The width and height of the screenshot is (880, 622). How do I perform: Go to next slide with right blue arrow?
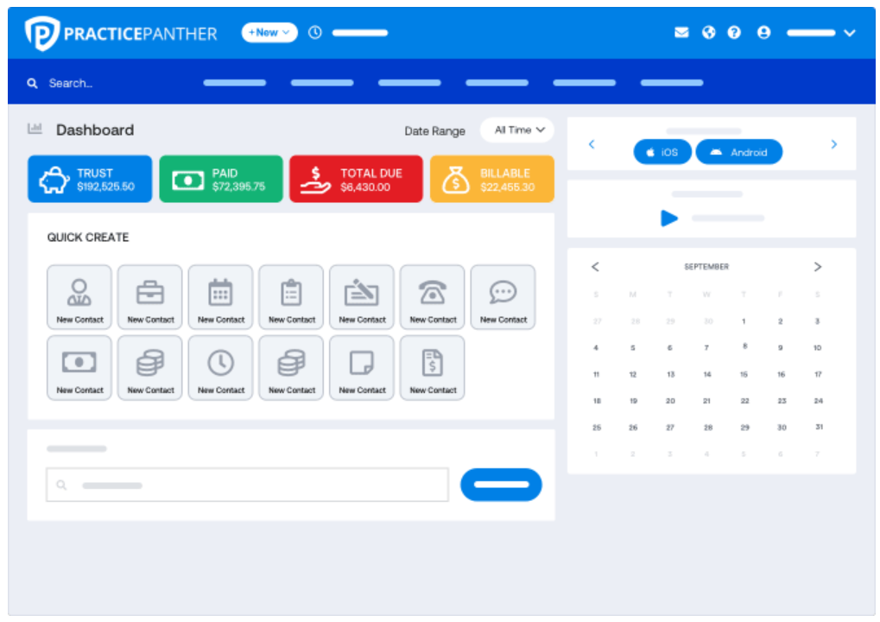coord(834,144)
